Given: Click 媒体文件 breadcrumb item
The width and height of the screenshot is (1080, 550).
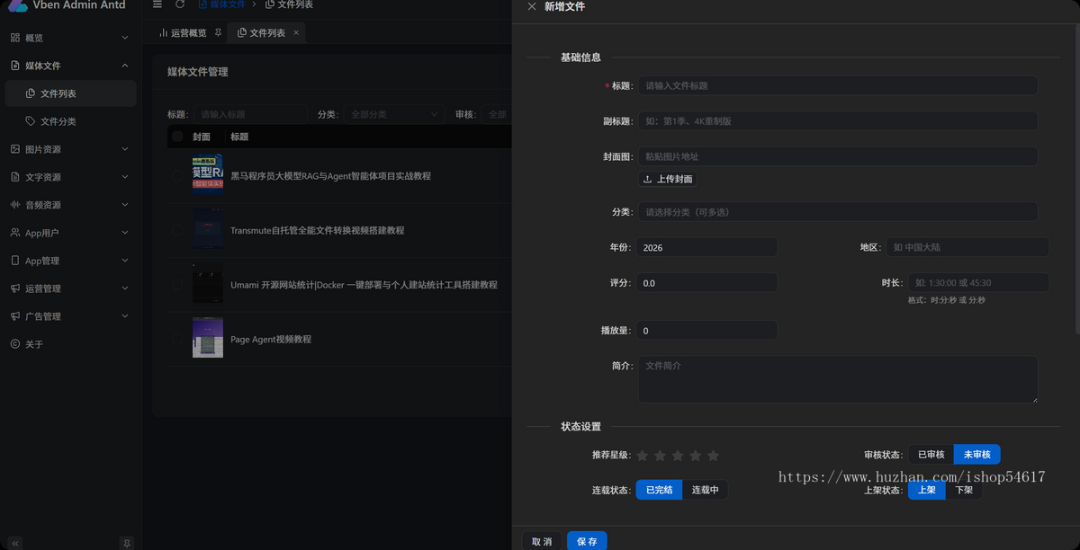Looking at the screenshot, I should click(221, 4).
